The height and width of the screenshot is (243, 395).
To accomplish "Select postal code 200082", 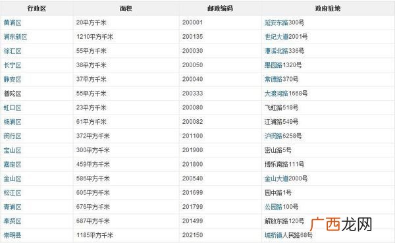I will (x=192, y=122).
